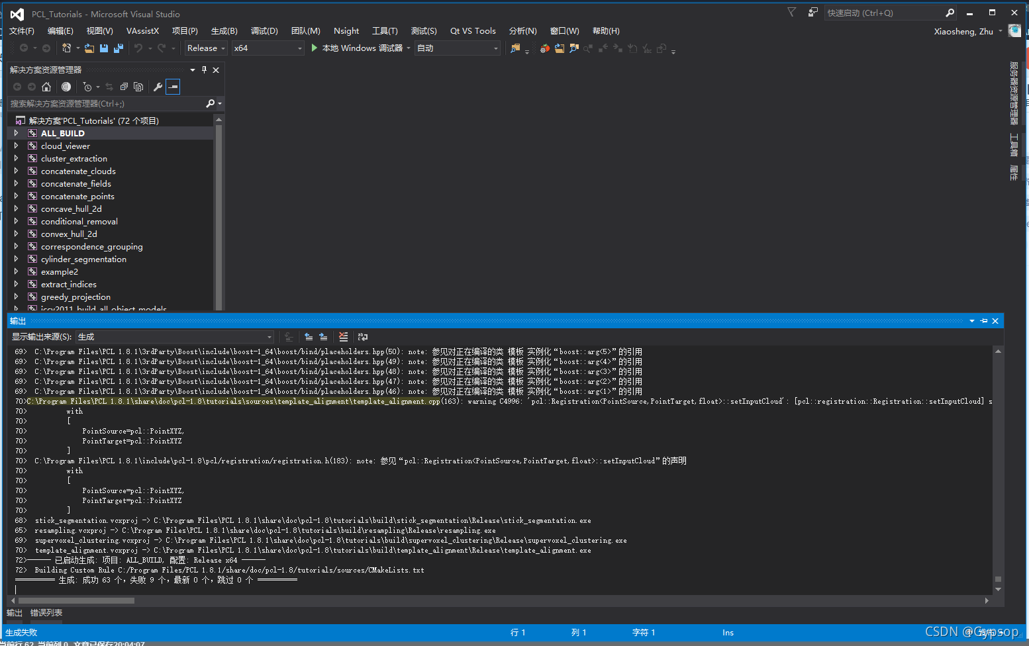The width and height of the screenshot is (1029, 646).
Task: Select the greedy_projection project
Action: click(x=75, y=297)
